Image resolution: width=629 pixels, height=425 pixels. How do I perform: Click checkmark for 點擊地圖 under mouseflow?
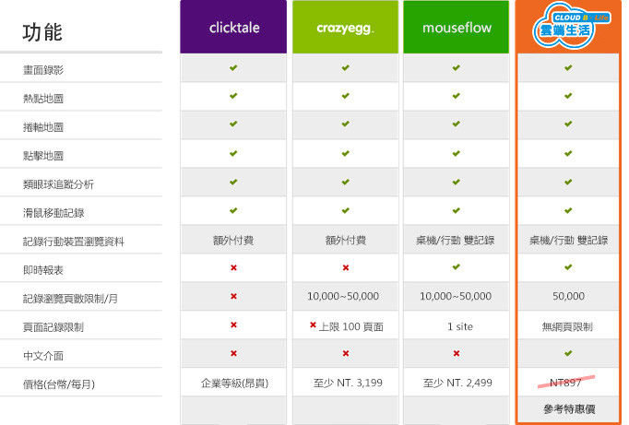click(x=457, y=153)
